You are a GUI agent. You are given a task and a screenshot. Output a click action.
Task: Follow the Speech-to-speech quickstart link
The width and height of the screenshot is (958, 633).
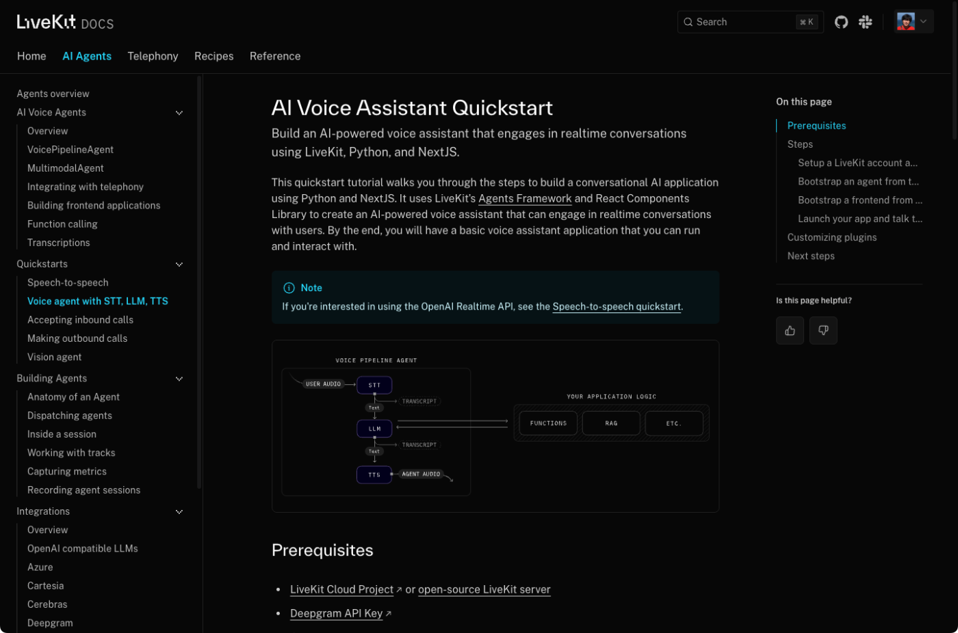[617, 306]
